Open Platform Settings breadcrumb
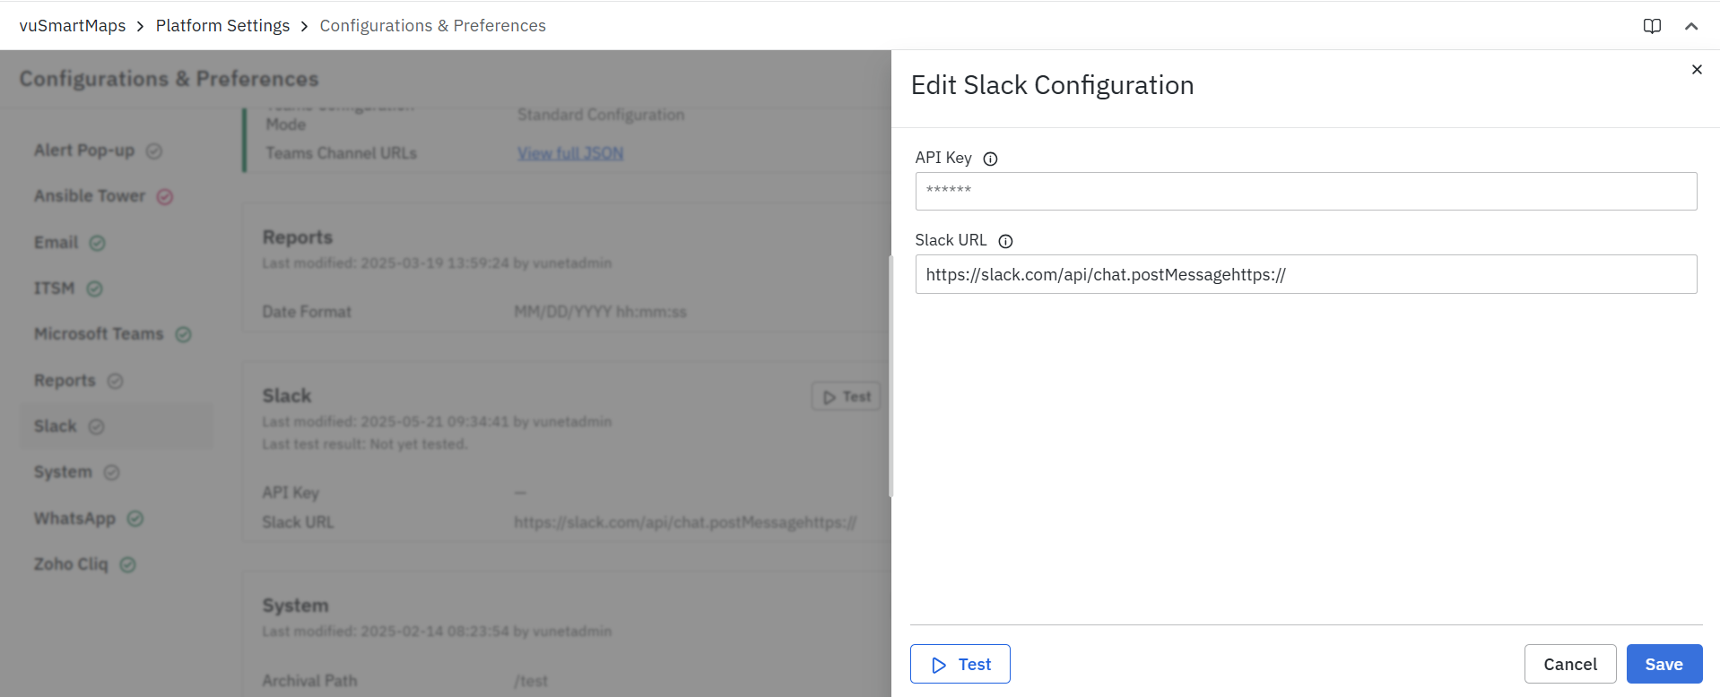Viewport: 1720px width, 697px height. 222,26
